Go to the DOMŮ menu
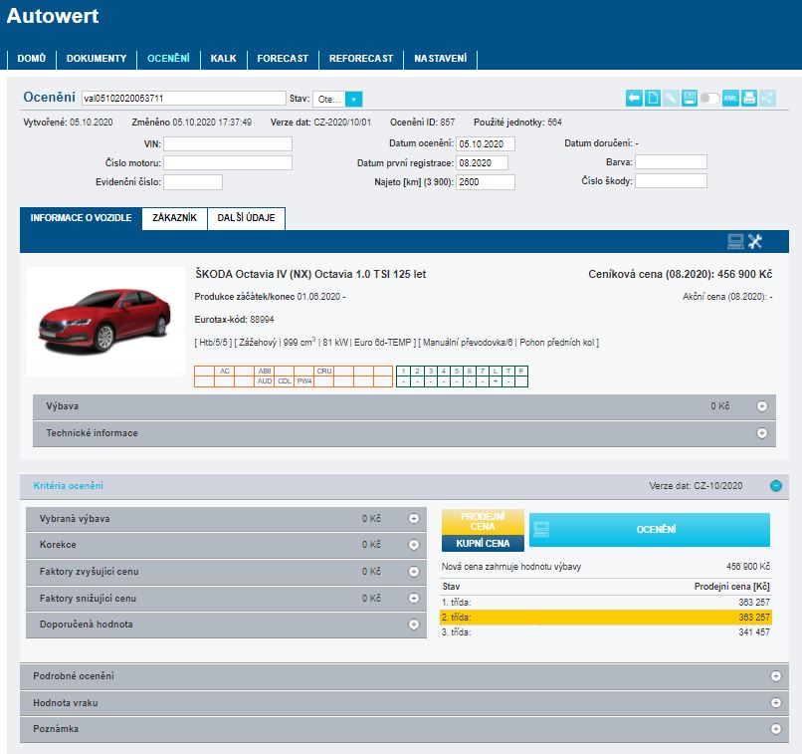This screenshot has height=754, width=802. click(x=32, y=59)
